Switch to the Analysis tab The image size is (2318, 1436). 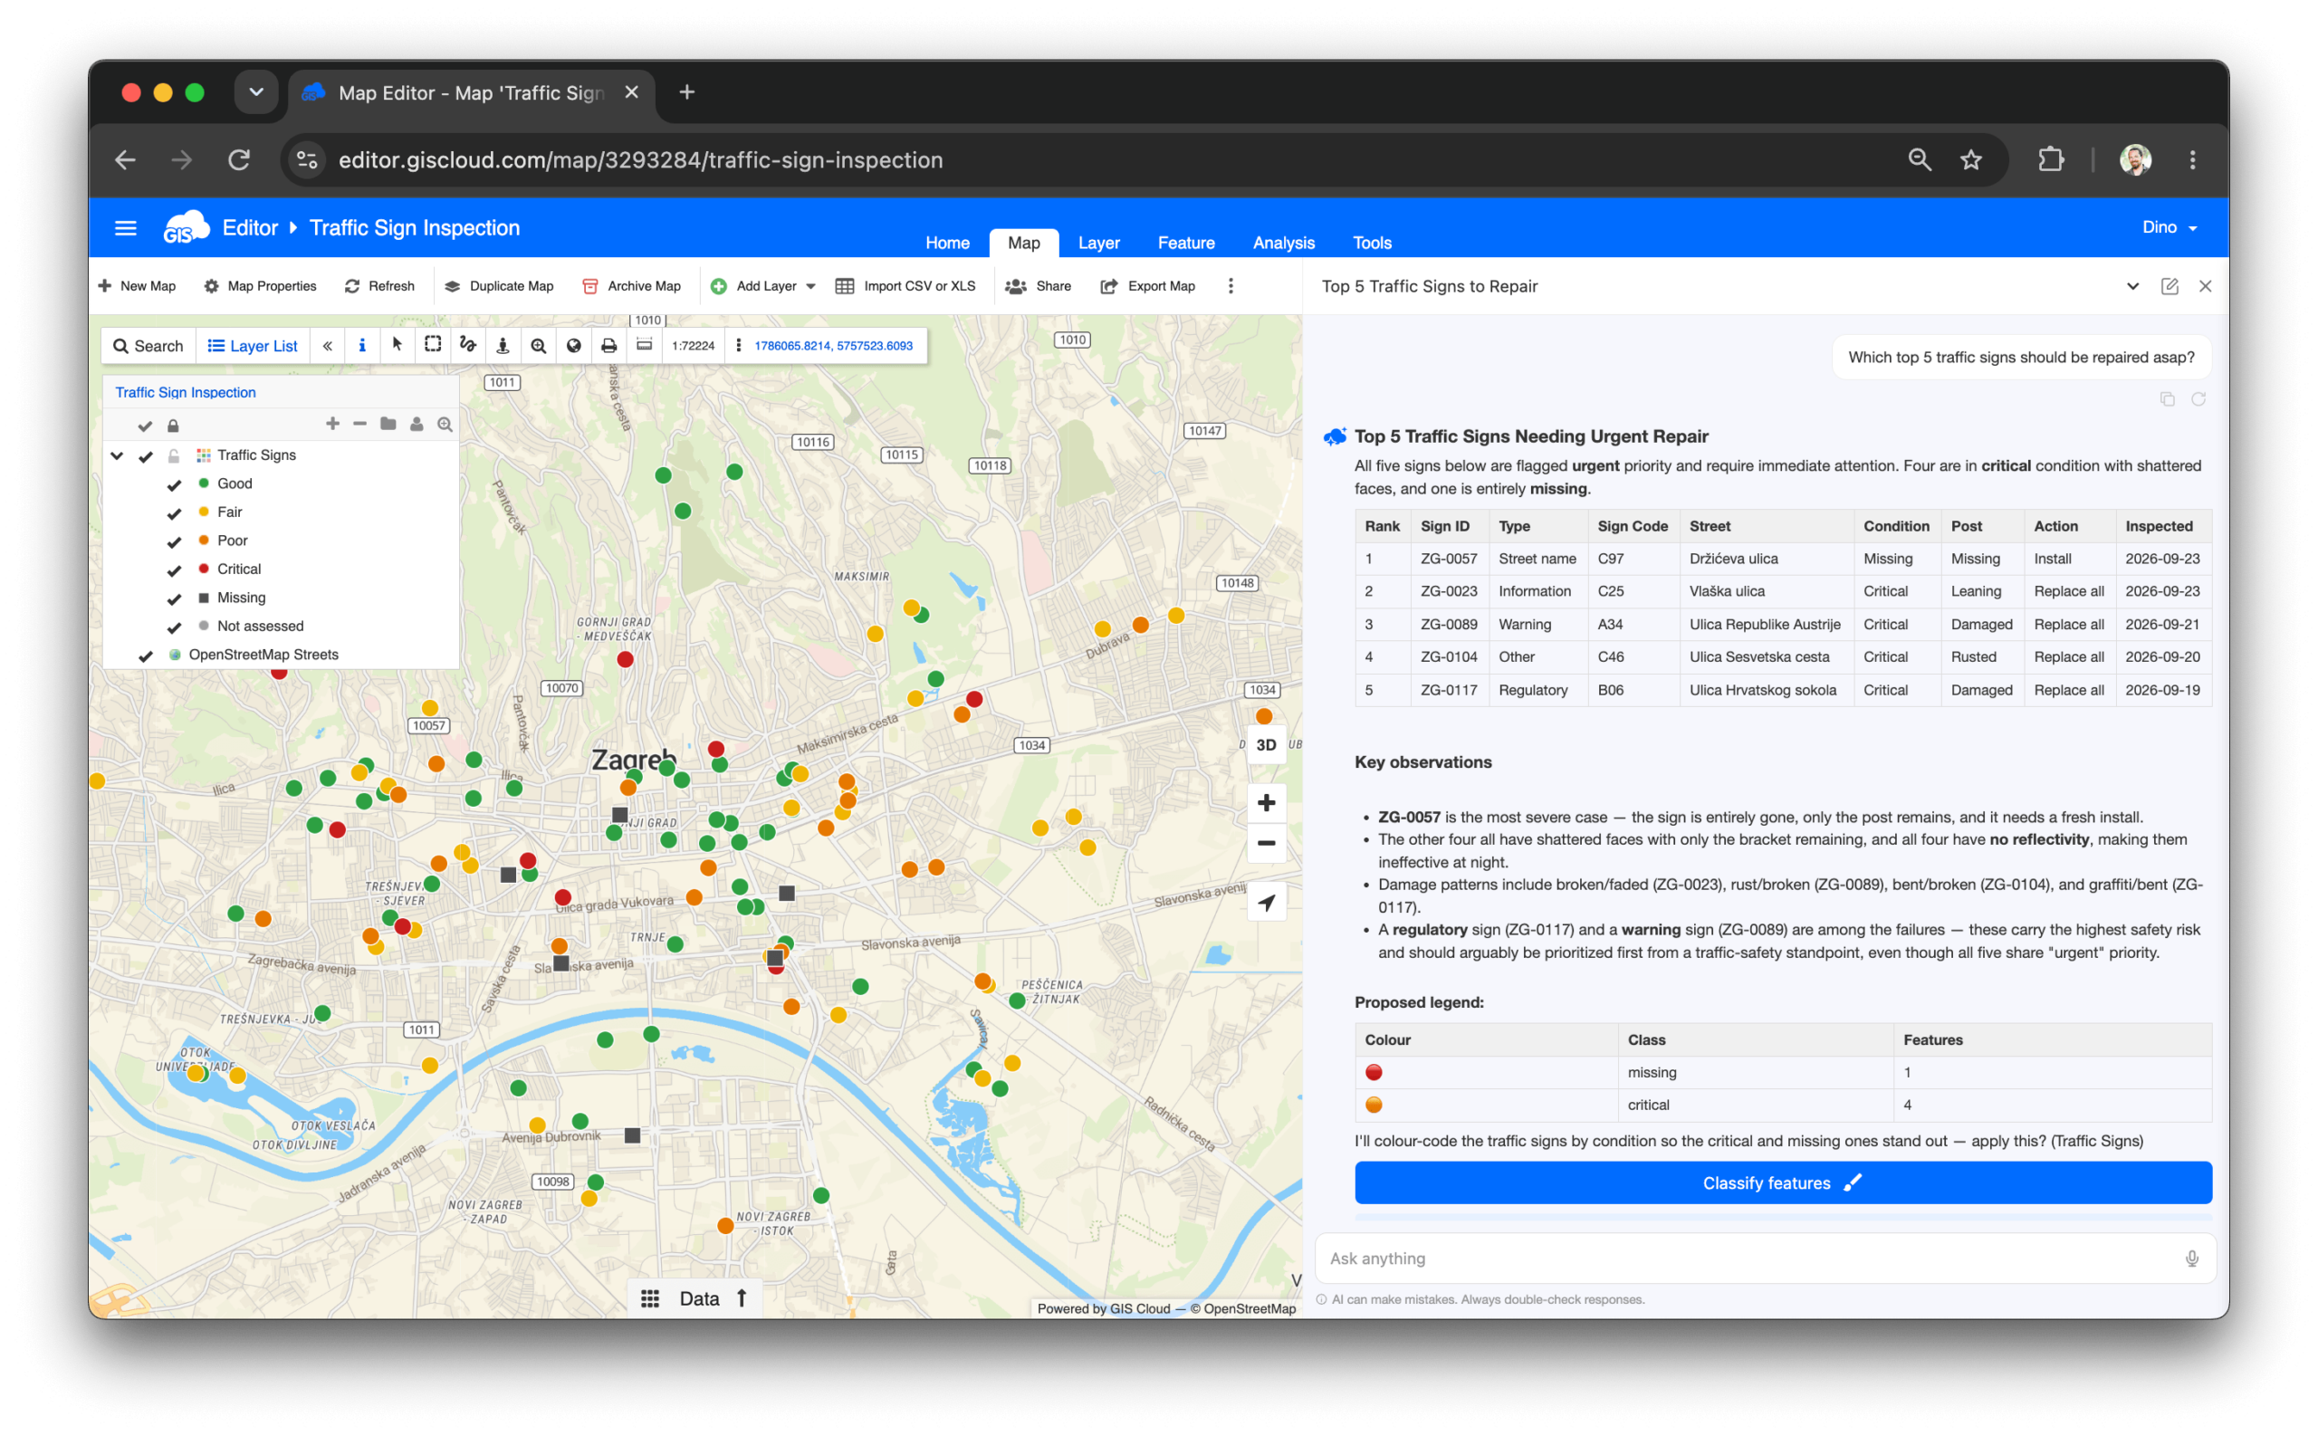point(1283,242)
